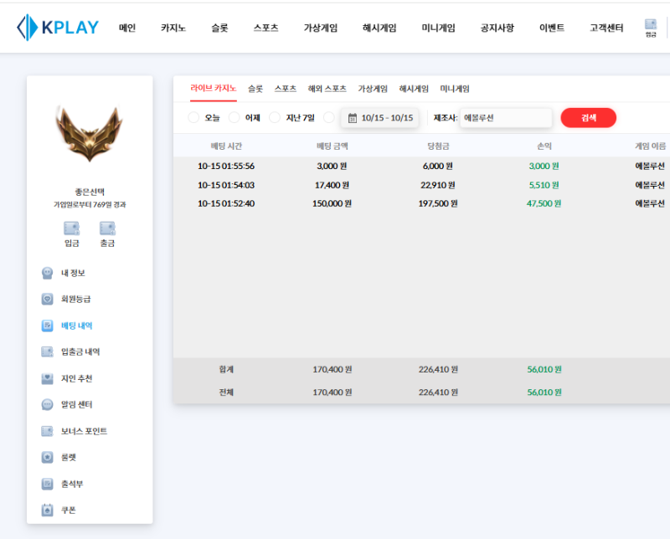
Task: Click the 알림 센터 notification icon
Action: click(x=48, y=404)
